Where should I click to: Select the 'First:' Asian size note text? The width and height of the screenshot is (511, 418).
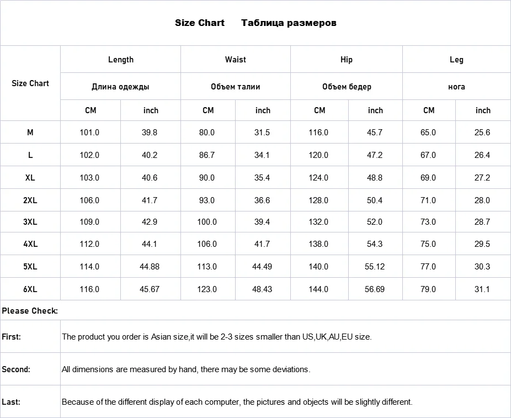point(216,336)
